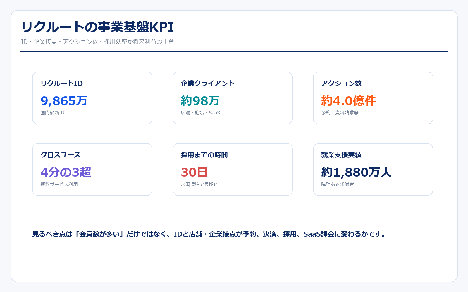The height and width of the screenshot is (292, 468).
Task: Click the title リクルートの事業基盤KPI
Action: (97, 27)
